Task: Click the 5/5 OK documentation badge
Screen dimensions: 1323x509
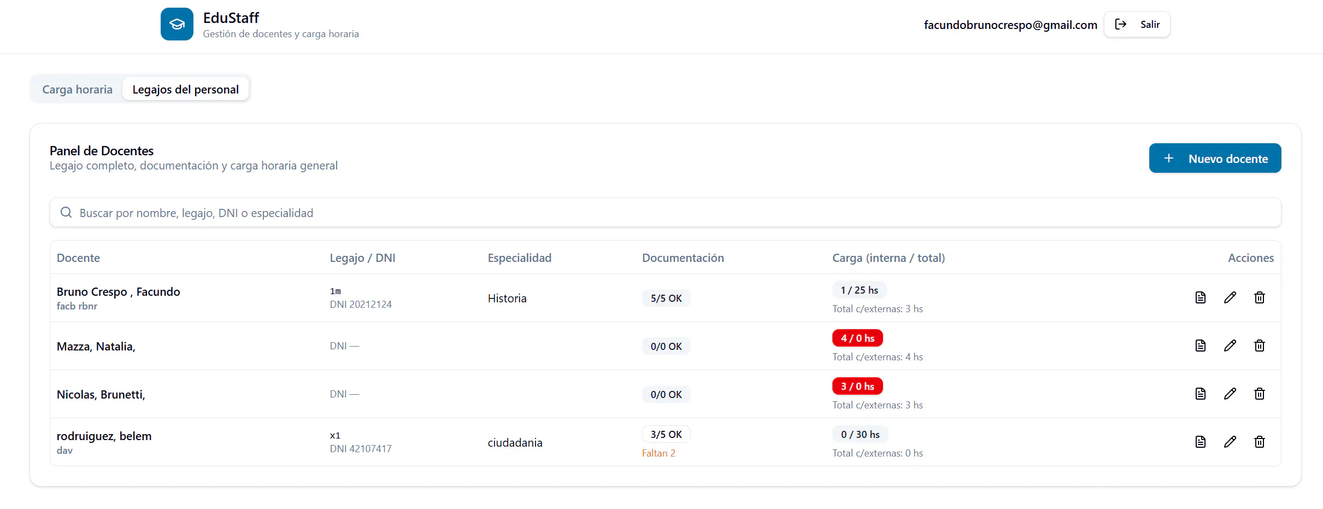Action: (666, 298)
